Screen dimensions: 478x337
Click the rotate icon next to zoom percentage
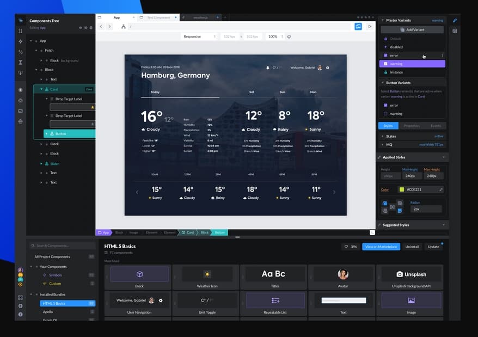click(x=289, y=36)
